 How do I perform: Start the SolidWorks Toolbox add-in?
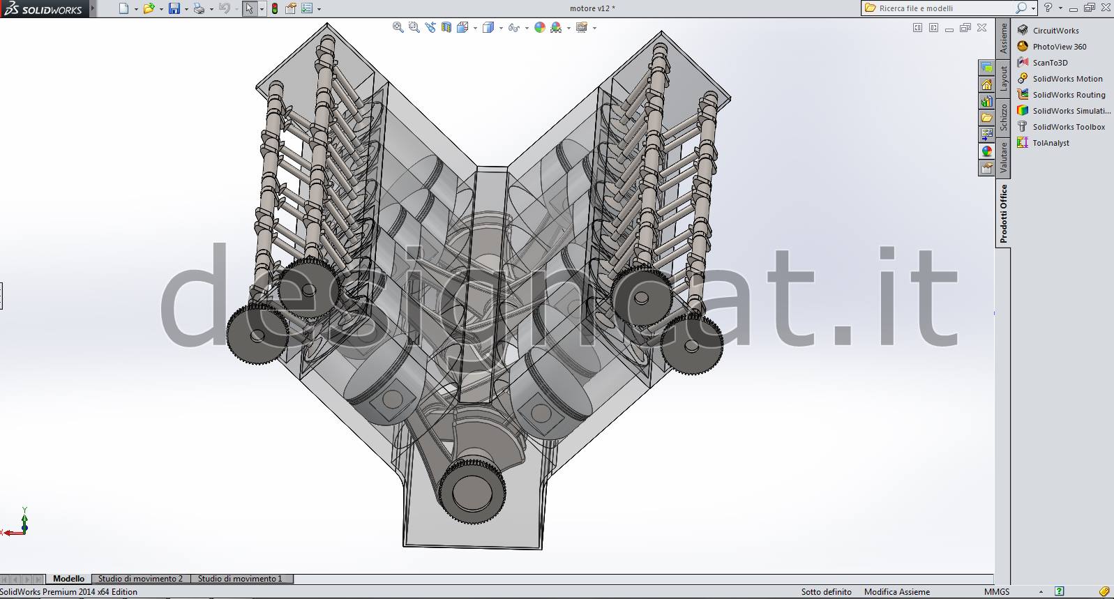click(1068, 127)
